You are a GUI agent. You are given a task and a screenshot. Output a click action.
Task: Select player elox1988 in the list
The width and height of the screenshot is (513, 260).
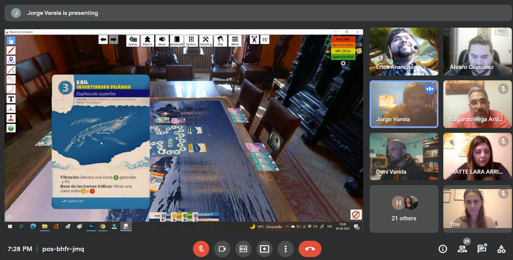[x=343, y=39]
